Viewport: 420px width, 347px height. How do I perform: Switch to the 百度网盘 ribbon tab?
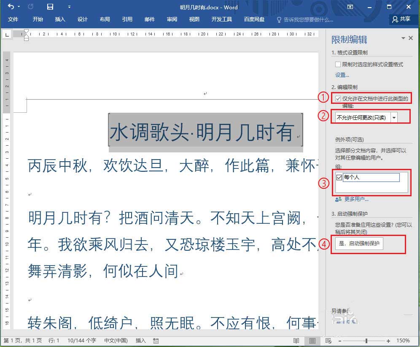click(254, 19)
